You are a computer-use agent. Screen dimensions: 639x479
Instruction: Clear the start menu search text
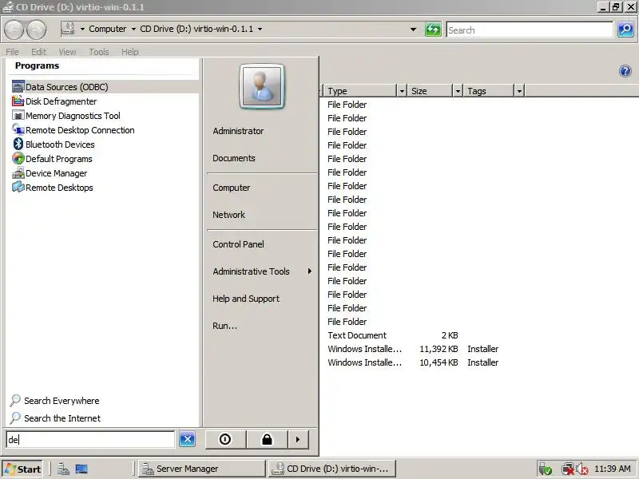187,439
